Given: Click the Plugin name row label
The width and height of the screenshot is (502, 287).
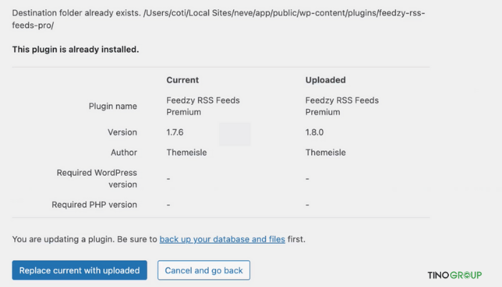Looking at the screenshot, I should coord(113,106).
